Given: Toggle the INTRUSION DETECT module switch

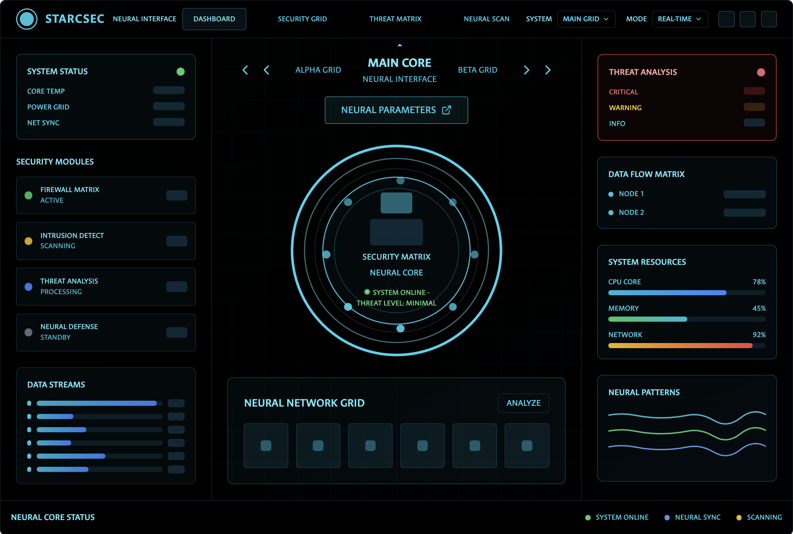Looking at the screenshot, I should click(177, 241).
